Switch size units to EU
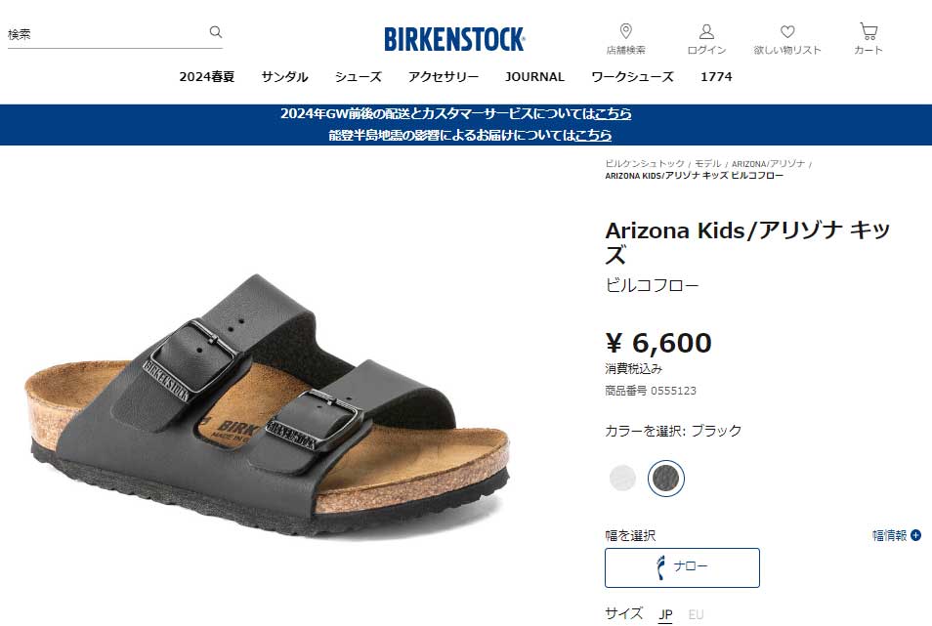The height and width of the screenshot is (626, 932). coord(696,614)
